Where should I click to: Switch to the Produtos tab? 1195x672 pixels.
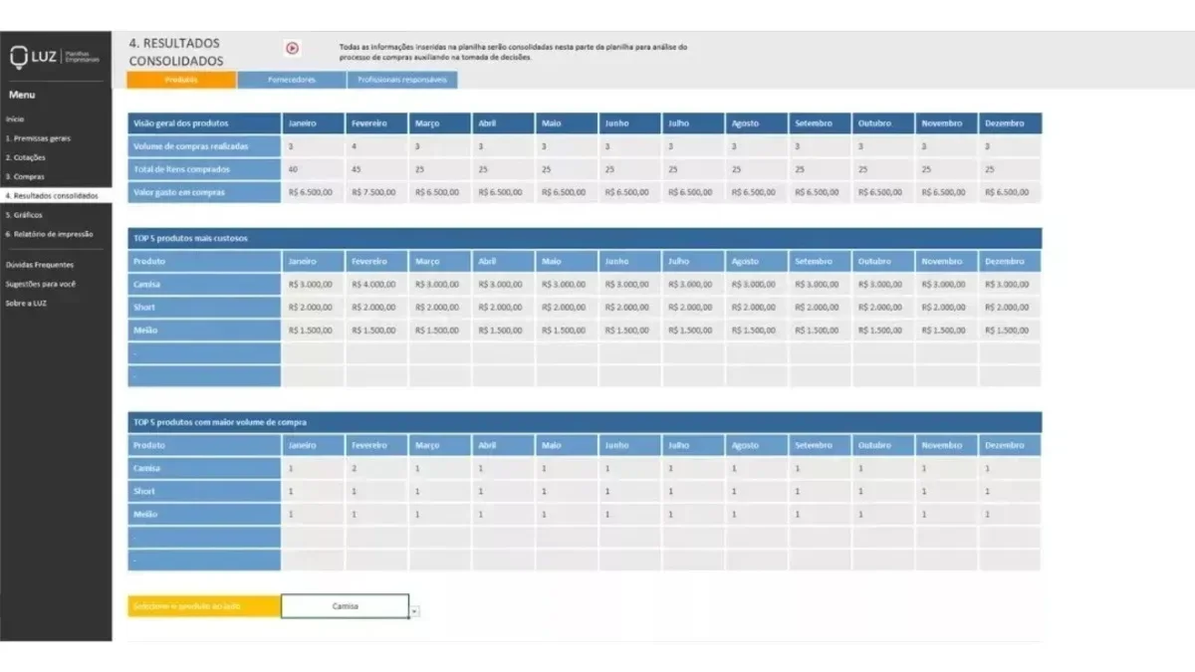tap(182, 80)
